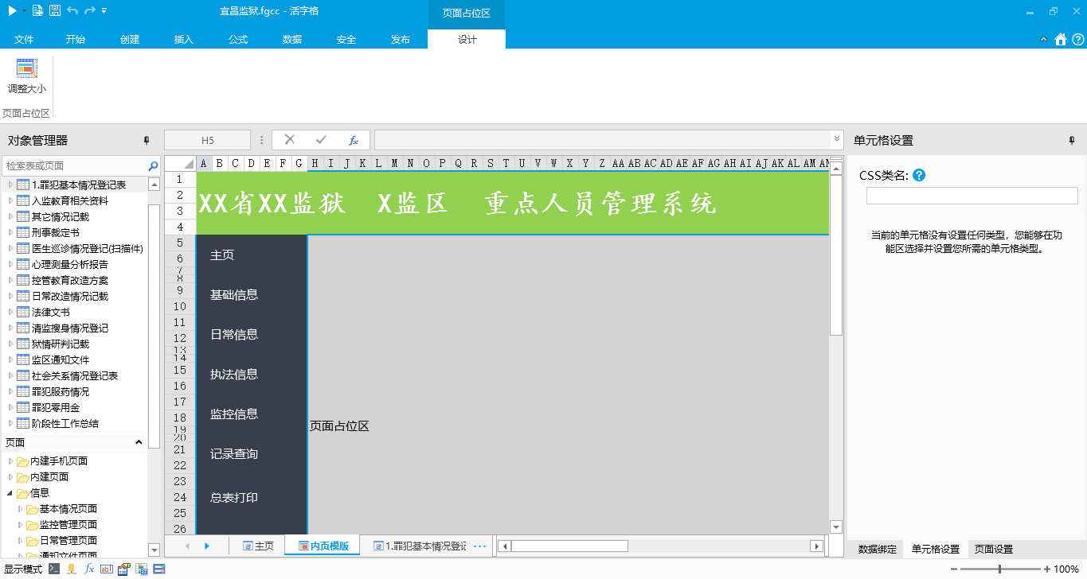Collapse the ribbon with the up chevron
1087x579 pixels.
click(x=1044, y=40)
